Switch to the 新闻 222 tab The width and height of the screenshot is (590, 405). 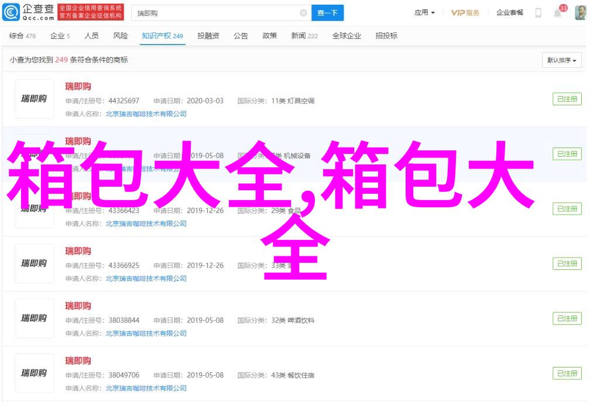[x=304, y=36]
